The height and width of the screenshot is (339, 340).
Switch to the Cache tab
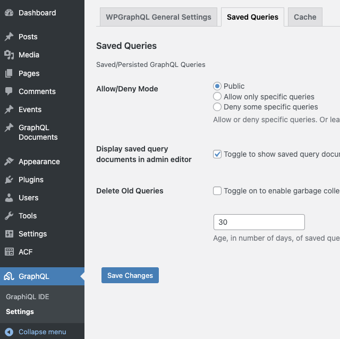(x=305, y=17)
